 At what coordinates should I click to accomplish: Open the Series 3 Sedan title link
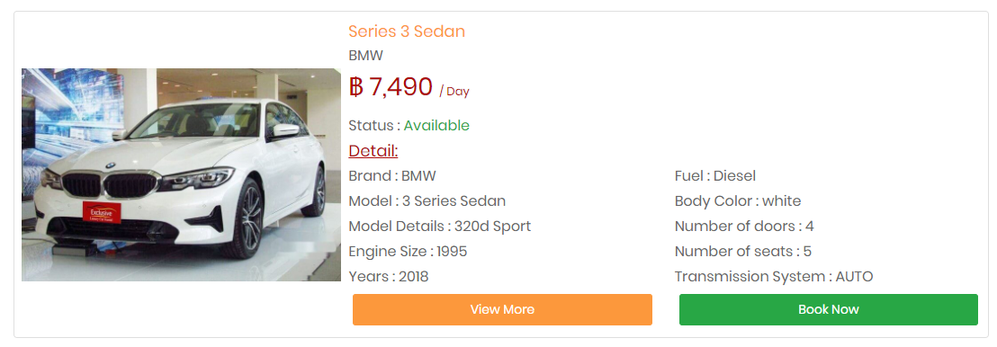pyautogui.click(x=407, y=31)
